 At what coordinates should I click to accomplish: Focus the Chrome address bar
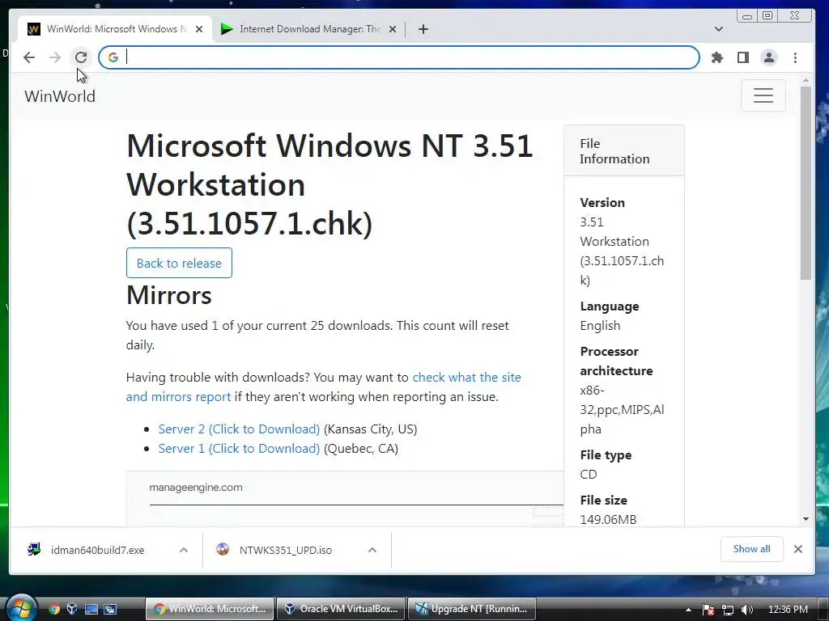(x=399, y=57)
